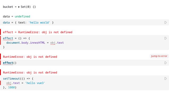
Task: Run the data cell with play icon
Action: 166,23
